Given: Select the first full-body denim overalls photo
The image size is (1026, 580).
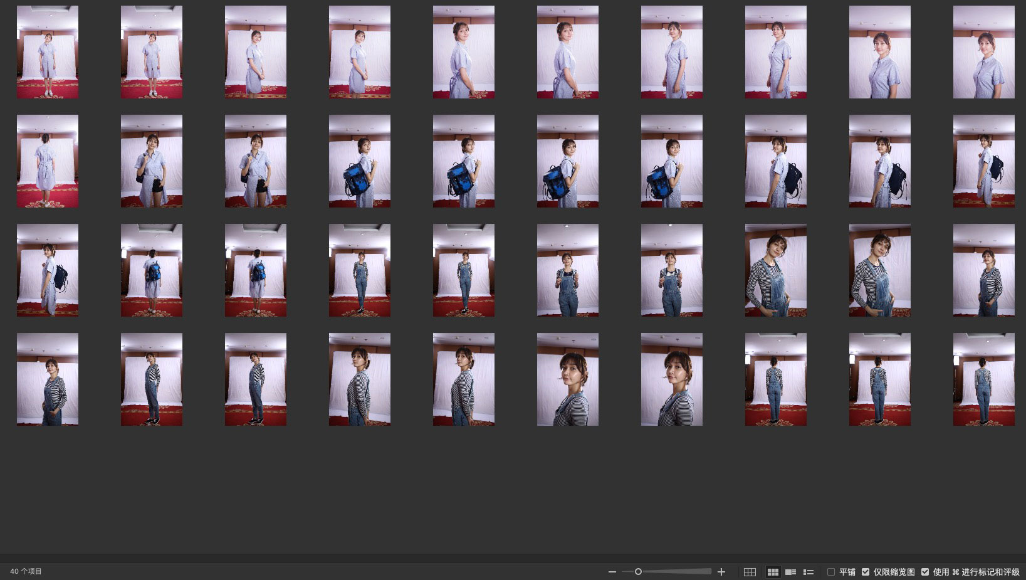Looking at the screenshot, I should click(x=360, y=270).
